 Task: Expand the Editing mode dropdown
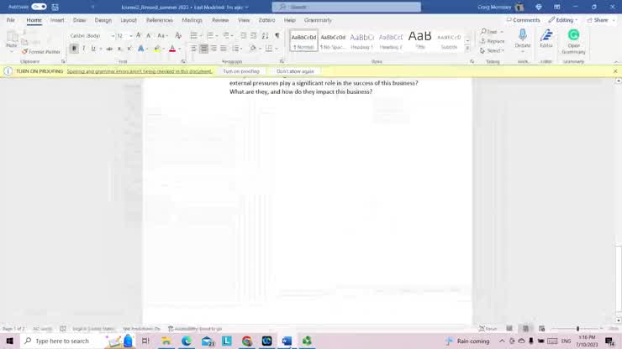click(564, 20)
